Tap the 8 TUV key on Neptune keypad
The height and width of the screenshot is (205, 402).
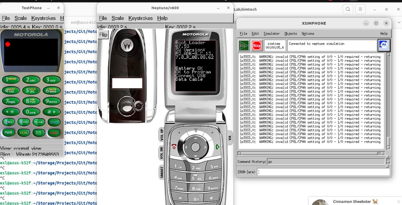click(196, 189)
